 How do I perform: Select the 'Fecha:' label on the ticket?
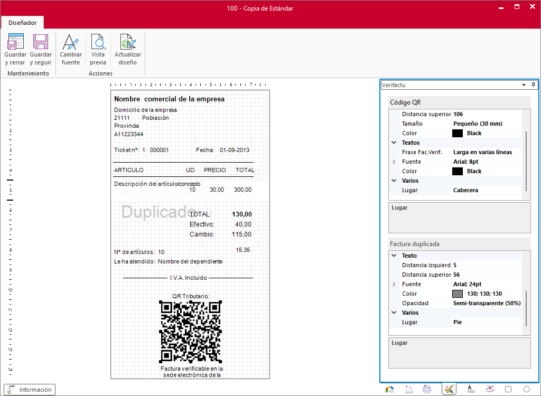click(206, 150)
